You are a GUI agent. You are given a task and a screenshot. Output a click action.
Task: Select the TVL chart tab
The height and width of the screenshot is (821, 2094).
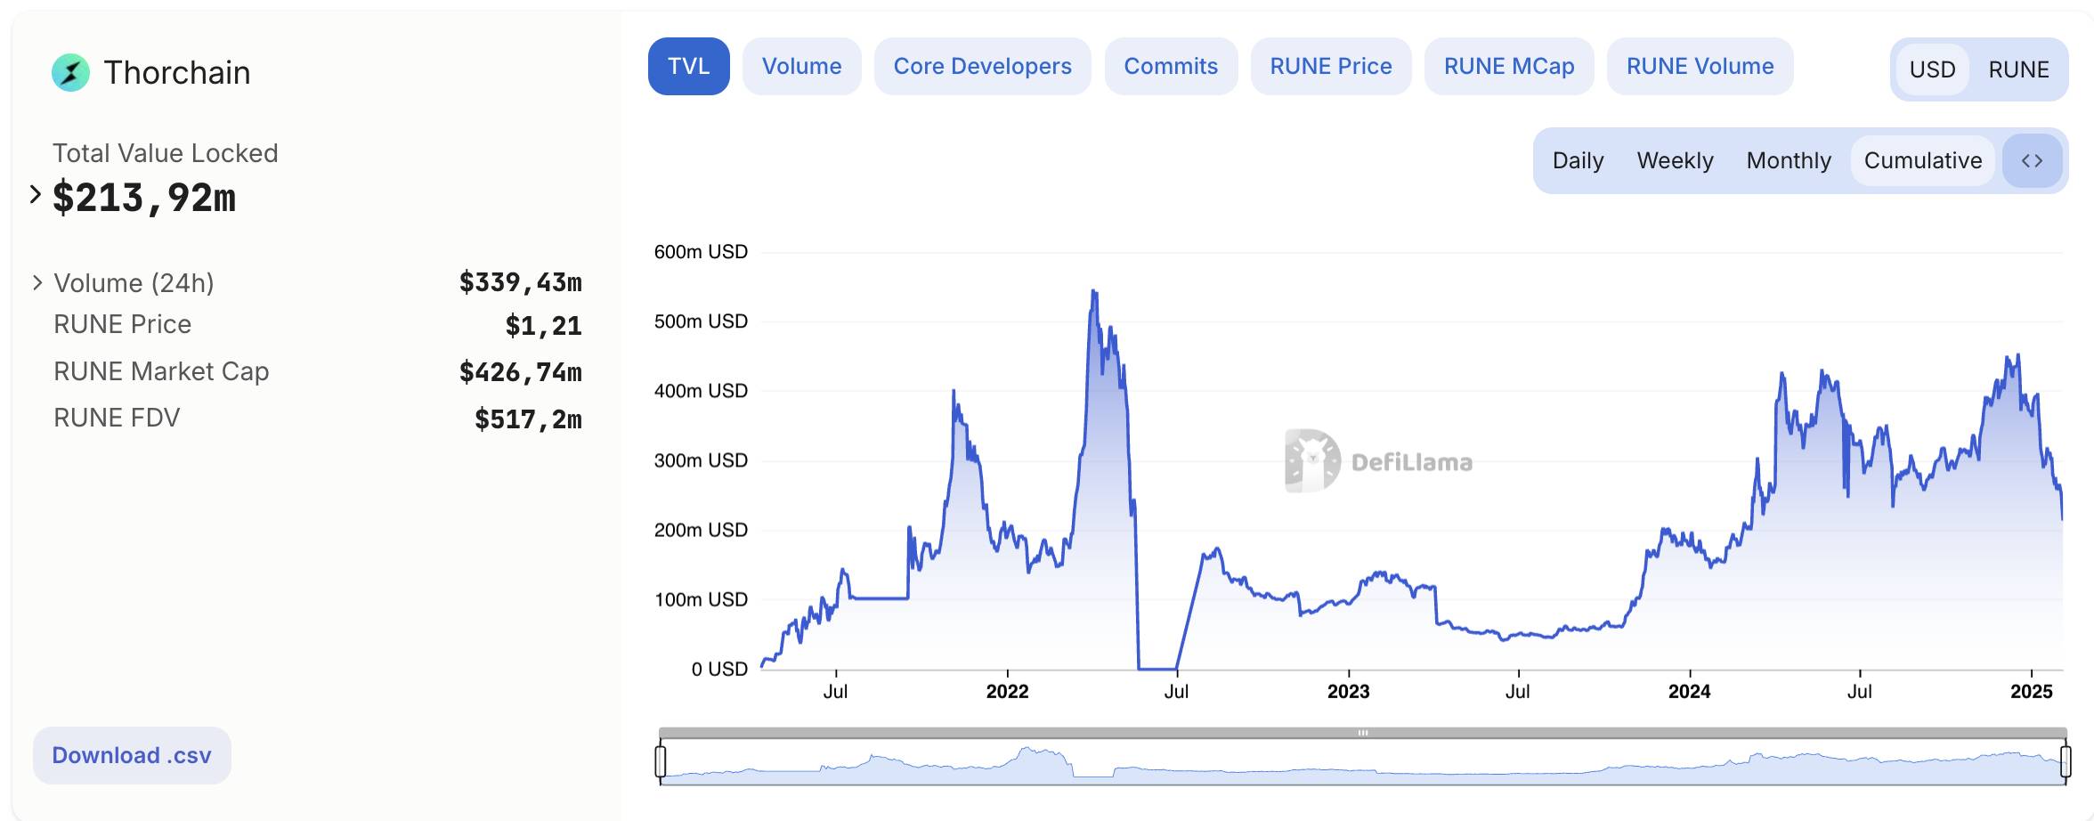689,66
